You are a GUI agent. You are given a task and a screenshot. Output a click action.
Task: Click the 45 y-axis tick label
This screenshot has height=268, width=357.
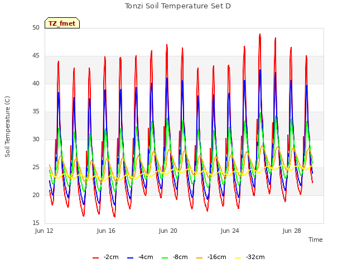pos(36,56)
